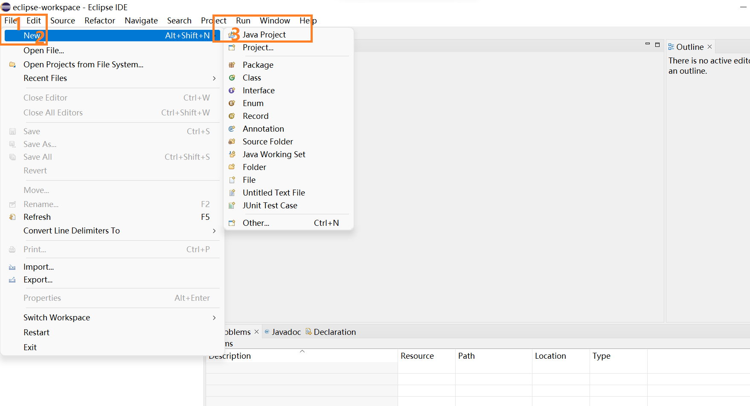Expand the Switch Workspace submenu arrow
The image size is (750, 406).
tap(214, 318)
